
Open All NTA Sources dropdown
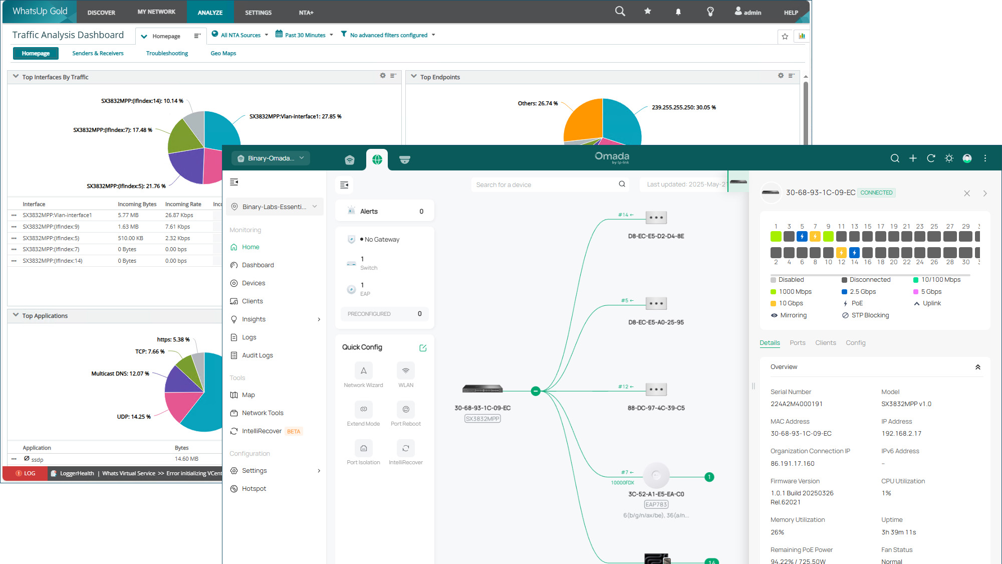(240, 35)
